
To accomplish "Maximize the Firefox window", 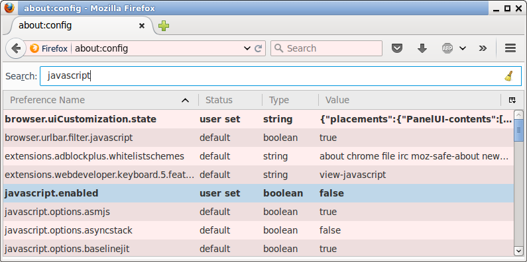I will 508,9.
